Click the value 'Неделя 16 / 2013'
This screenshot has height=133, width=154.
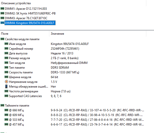pyautogui.click(x=62, y=53)
